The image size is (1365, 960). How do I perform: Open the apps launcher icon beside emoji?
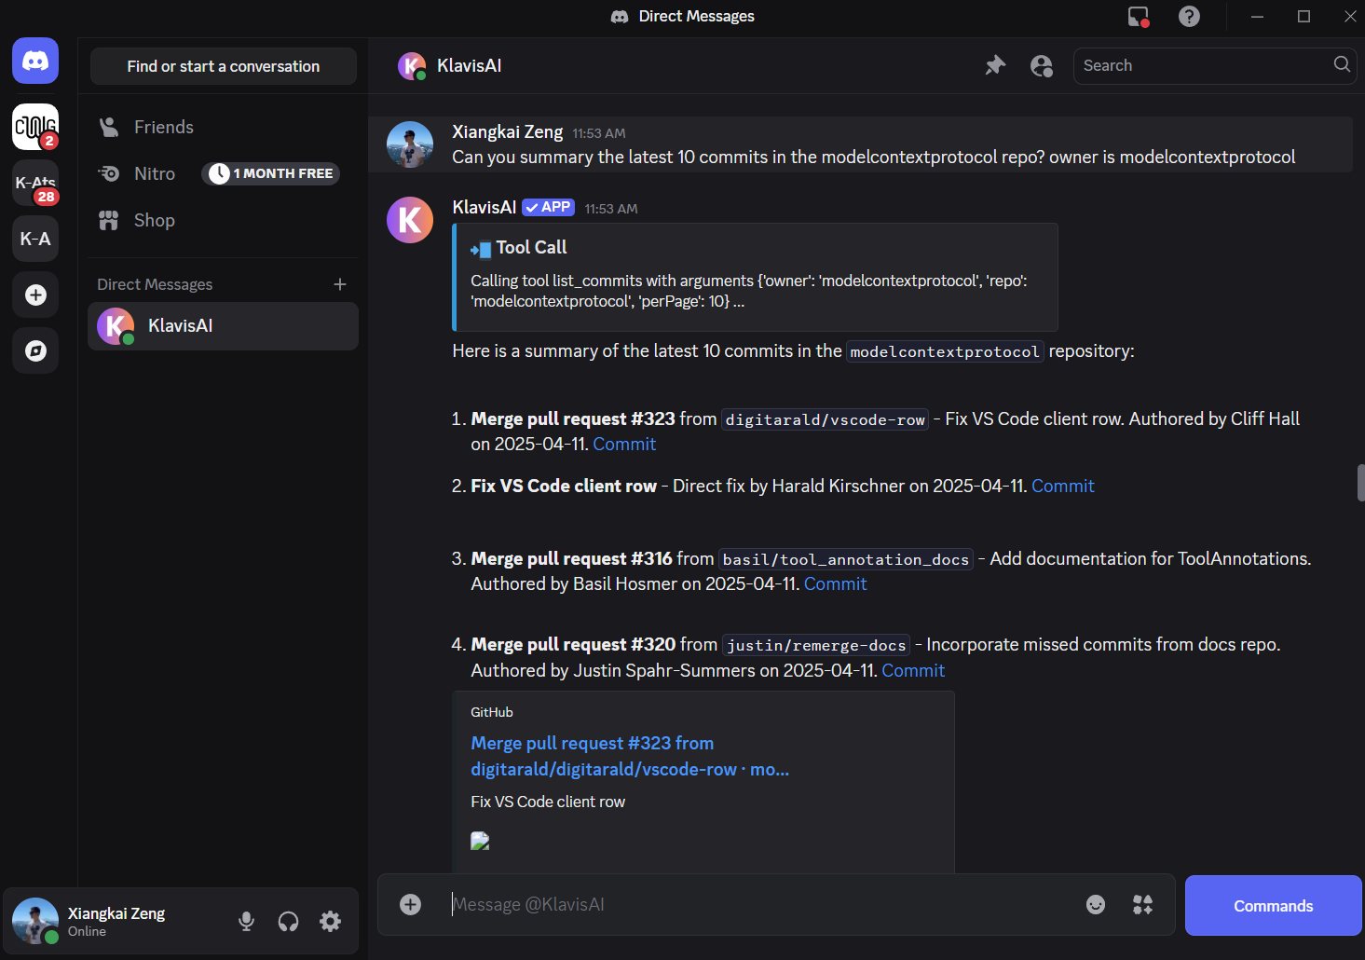click(x=1142, y=904)
